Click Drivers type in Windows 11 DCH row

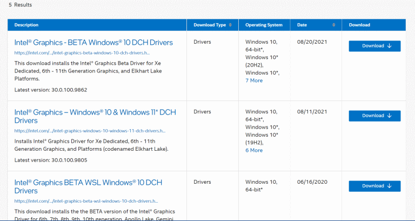(x=202, y=112)
